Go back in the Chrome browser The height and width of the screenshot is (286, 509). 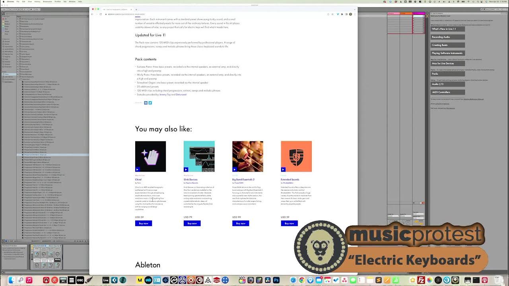pos(92,14)
